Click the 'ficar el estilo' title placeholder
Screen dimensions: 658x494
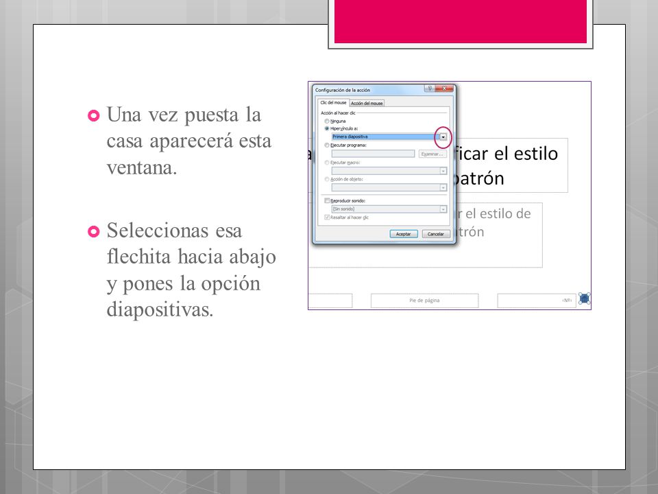point(511,165)
